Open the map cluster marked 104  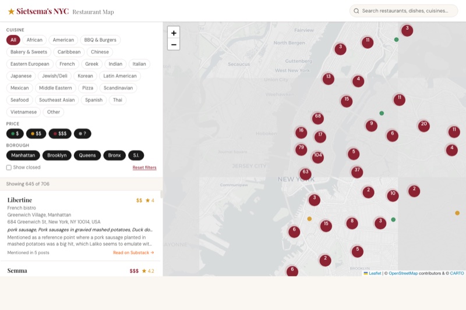pos(317,157)
